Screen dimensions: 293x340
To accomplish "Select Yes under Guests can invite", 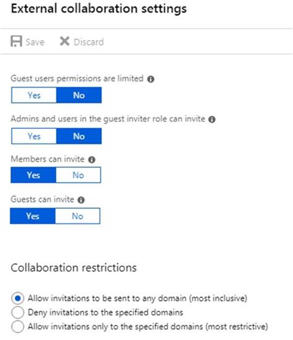I will pyautogui.click(x=33, y=216).
